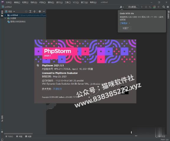Image resolution: width=170 pixels, height=141 pixels.
Task: Click the PhpStorm app icon in title bar
Action: [x=2, y=2]
